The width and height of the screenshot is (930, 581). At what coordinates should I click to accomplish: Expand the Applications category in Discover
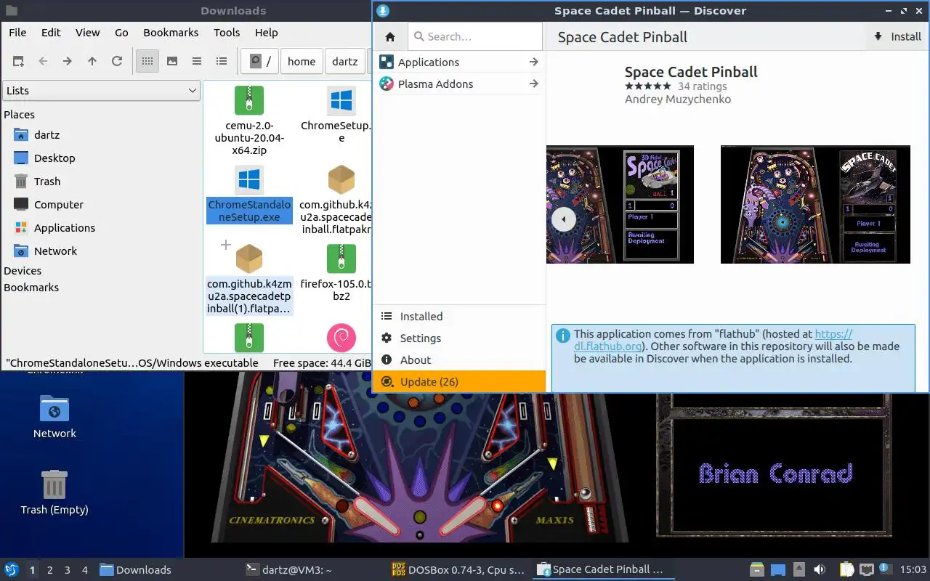point(459,62)
